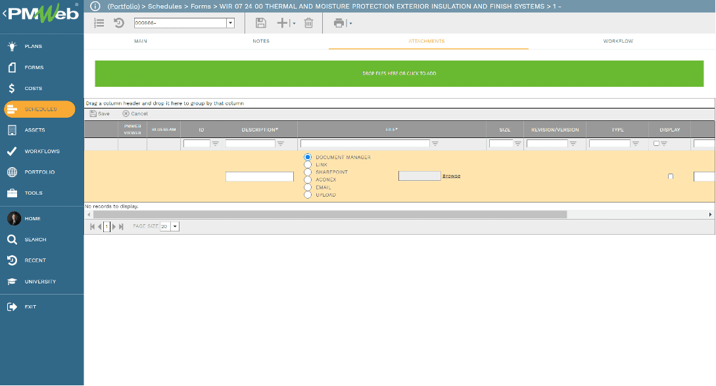Select the Aconex attachment source
The image size is (716, 386).
point(306,180)
